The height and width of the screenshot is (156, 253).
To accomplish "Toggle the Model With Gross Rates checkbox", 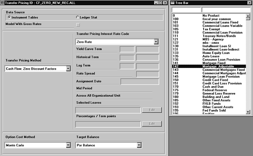I will (x=78, y=25).
